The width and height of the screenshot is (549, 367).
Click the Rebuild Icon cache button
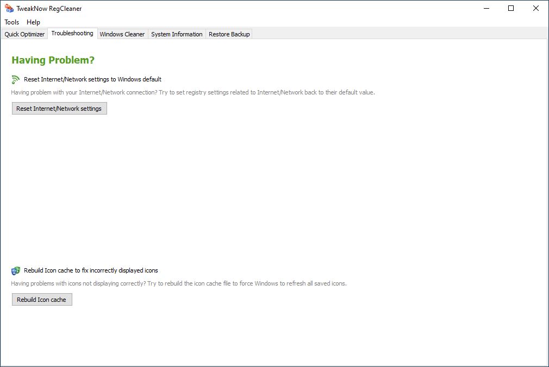point(42,300)
